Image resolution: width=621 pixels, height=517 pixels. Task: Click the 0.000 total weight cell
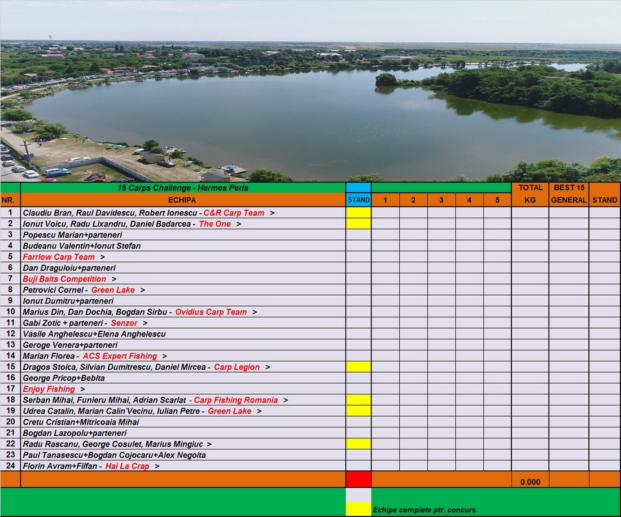click(530, 482)
